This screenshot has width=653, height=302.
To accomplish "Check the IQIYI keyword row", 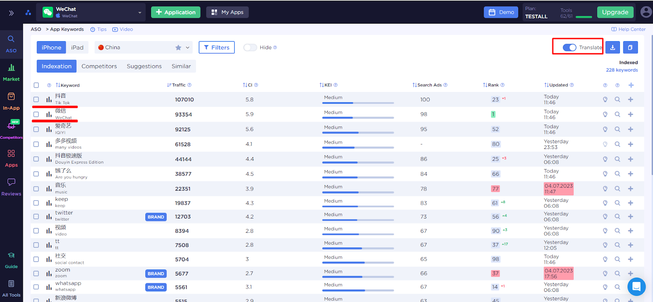I will tap(36, 129).
